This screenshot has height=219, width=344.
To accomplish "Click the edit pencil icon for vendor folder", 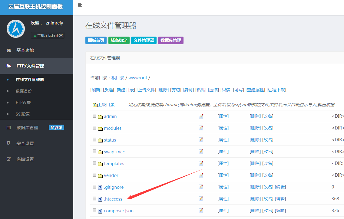I will click(x=201, y=175).
